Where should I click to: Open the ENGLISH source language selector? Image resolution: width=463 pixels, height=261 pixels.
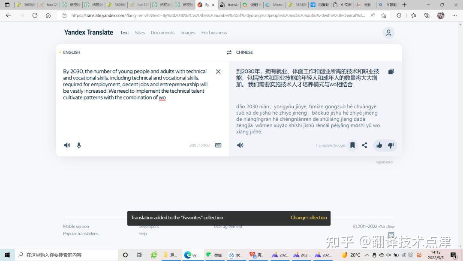pyautogui.click(x=71, y=52)
